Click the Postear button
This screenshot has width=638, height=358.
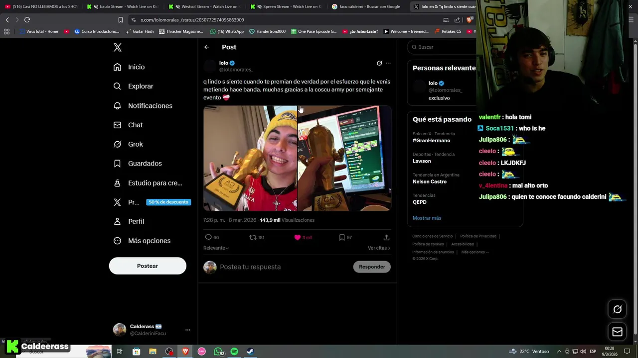[x=148, y=266]
